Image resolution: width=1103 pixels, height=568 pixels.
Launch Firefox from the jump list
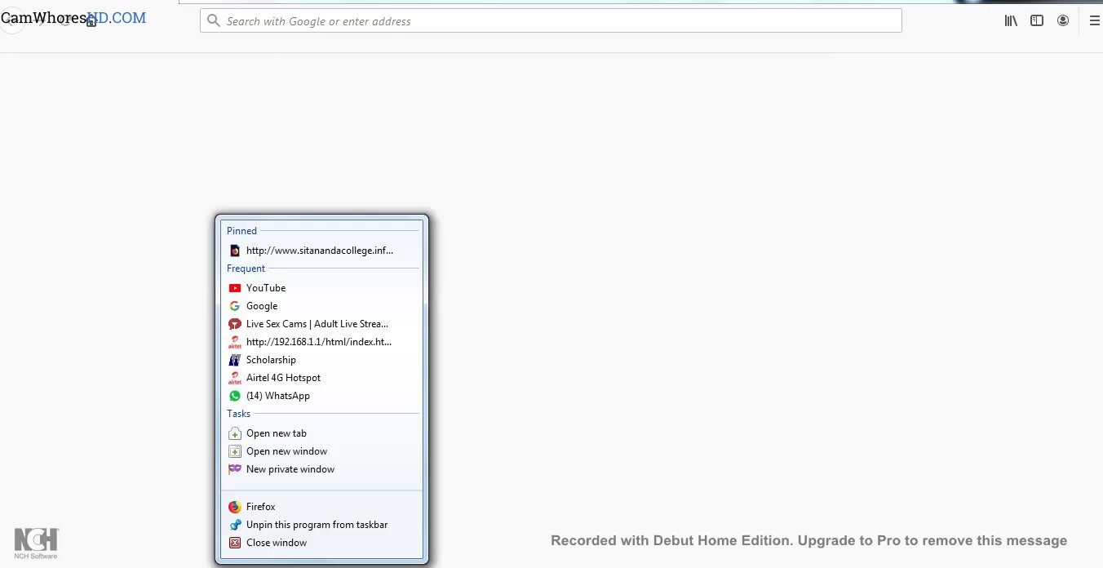click(x=260, y=507)
